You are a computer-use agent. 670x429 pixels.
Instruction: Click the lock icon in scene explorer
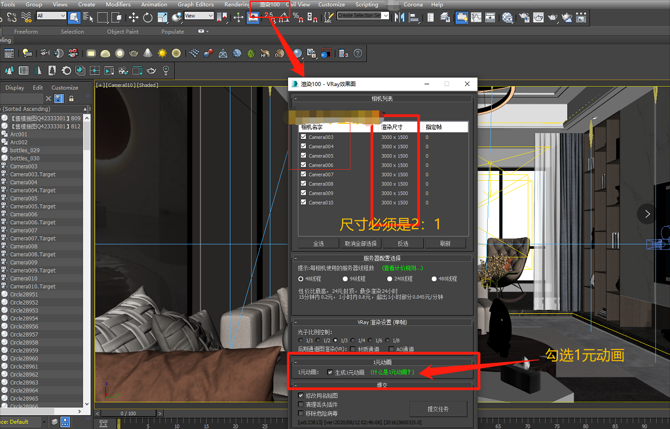(71, 98)
